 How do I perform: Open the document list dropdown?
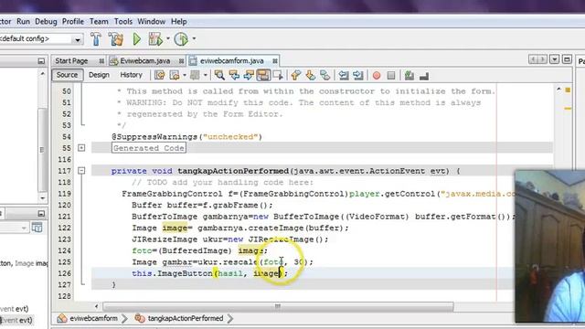pos(555,59)
